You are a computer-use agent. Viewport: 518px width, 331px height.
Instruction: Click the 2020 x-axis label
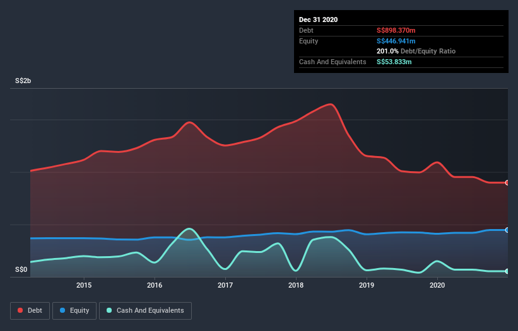click(x=437, y=285)
